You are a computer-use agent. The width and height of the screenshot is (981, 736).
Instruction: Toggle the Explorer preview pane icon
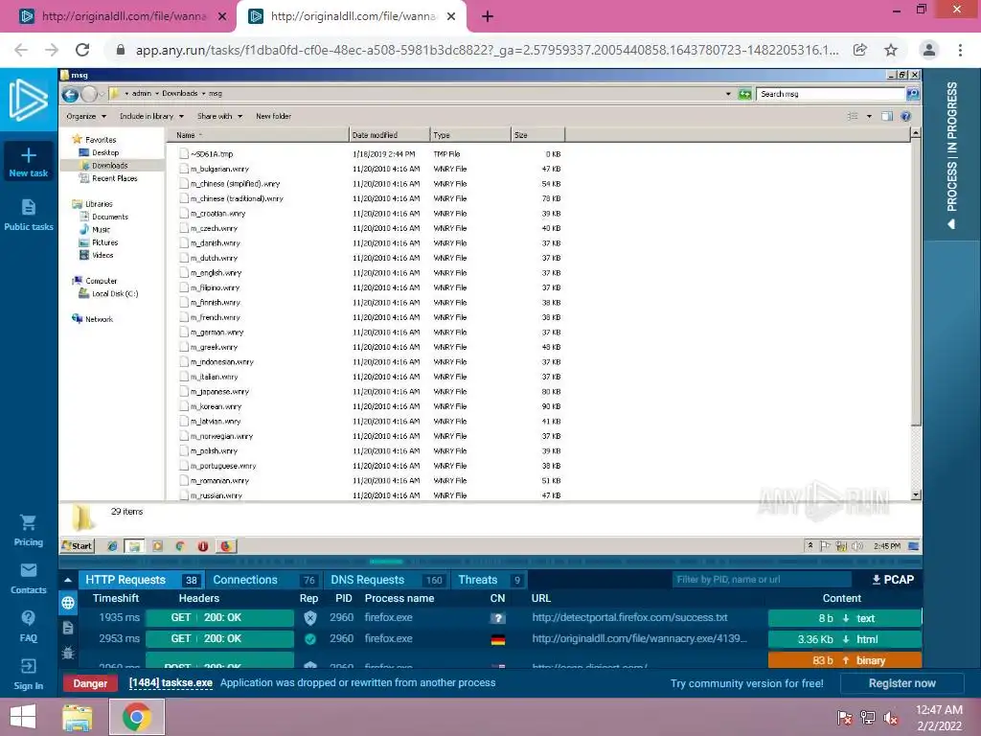pyautogui.click(x=887, y=116)
